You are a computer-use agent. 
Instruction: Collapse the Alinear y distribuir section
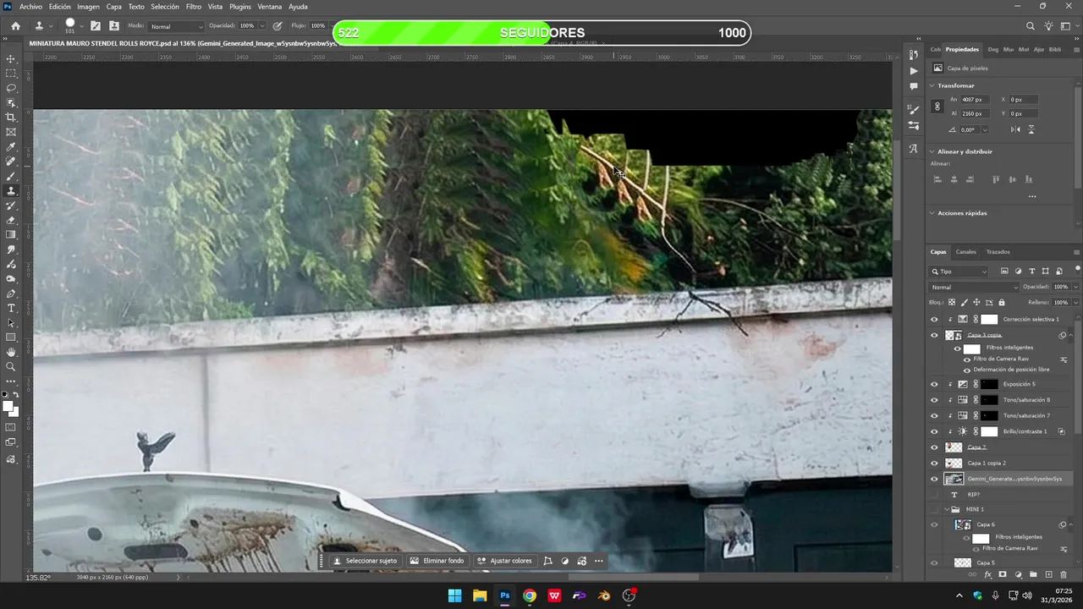(x=932, y=151)
